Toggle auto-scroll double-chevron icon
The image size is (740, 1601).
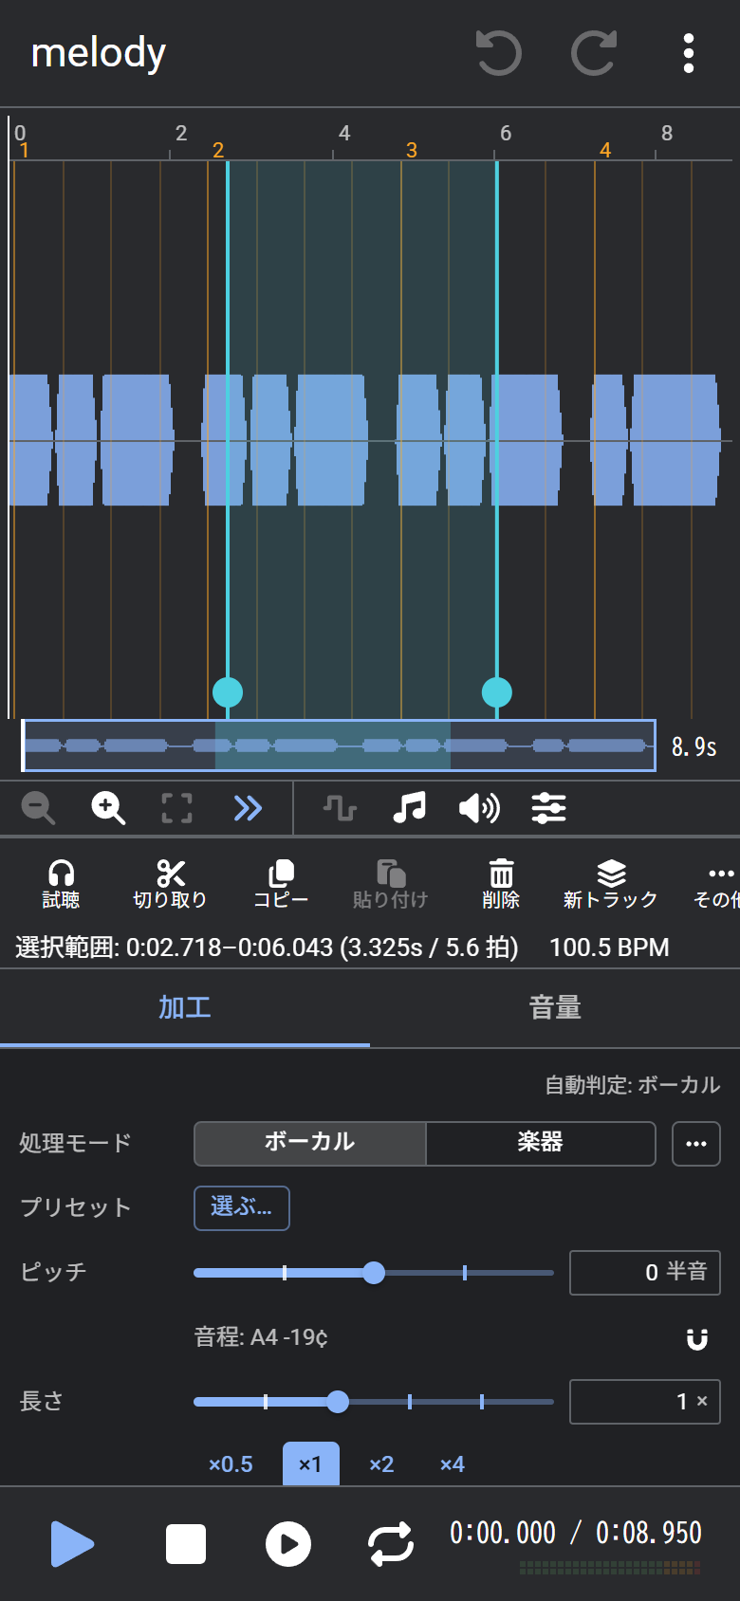point(248,808)
